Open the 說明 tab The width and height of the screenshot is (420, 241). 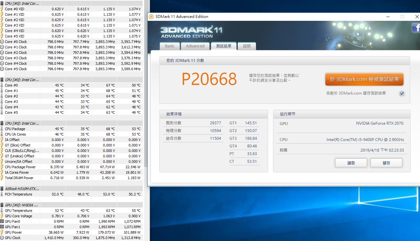(247, 46)
